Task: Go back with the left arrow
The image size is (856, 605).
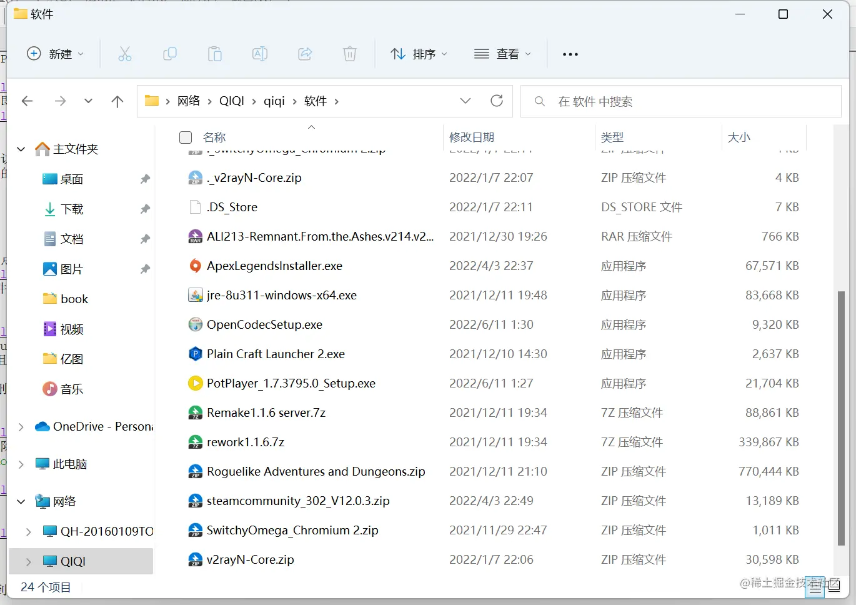Action: [x=27, y=101]
